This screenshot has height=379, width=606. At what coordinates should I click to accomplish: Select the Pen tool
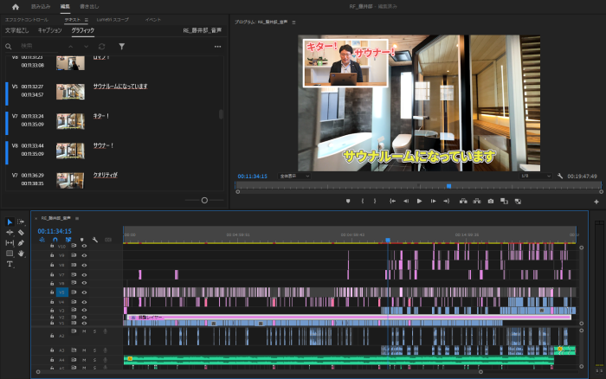click(21, 243)
